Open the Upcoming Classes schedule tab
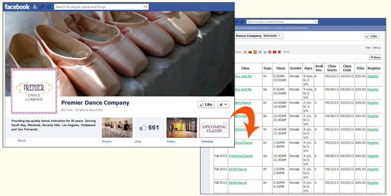 (213, 128)
